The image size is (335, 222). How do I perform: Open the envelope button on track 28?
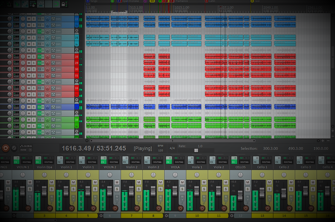click(53, 57)
